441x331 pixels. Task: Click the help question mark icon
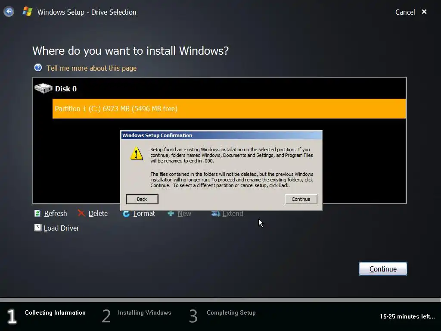point(38,68)
